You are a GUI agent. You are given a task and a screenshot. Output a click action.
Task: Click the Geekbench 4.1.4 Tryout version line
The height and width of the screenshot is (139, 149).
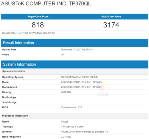pyautogui.click(x=29, y=33)
